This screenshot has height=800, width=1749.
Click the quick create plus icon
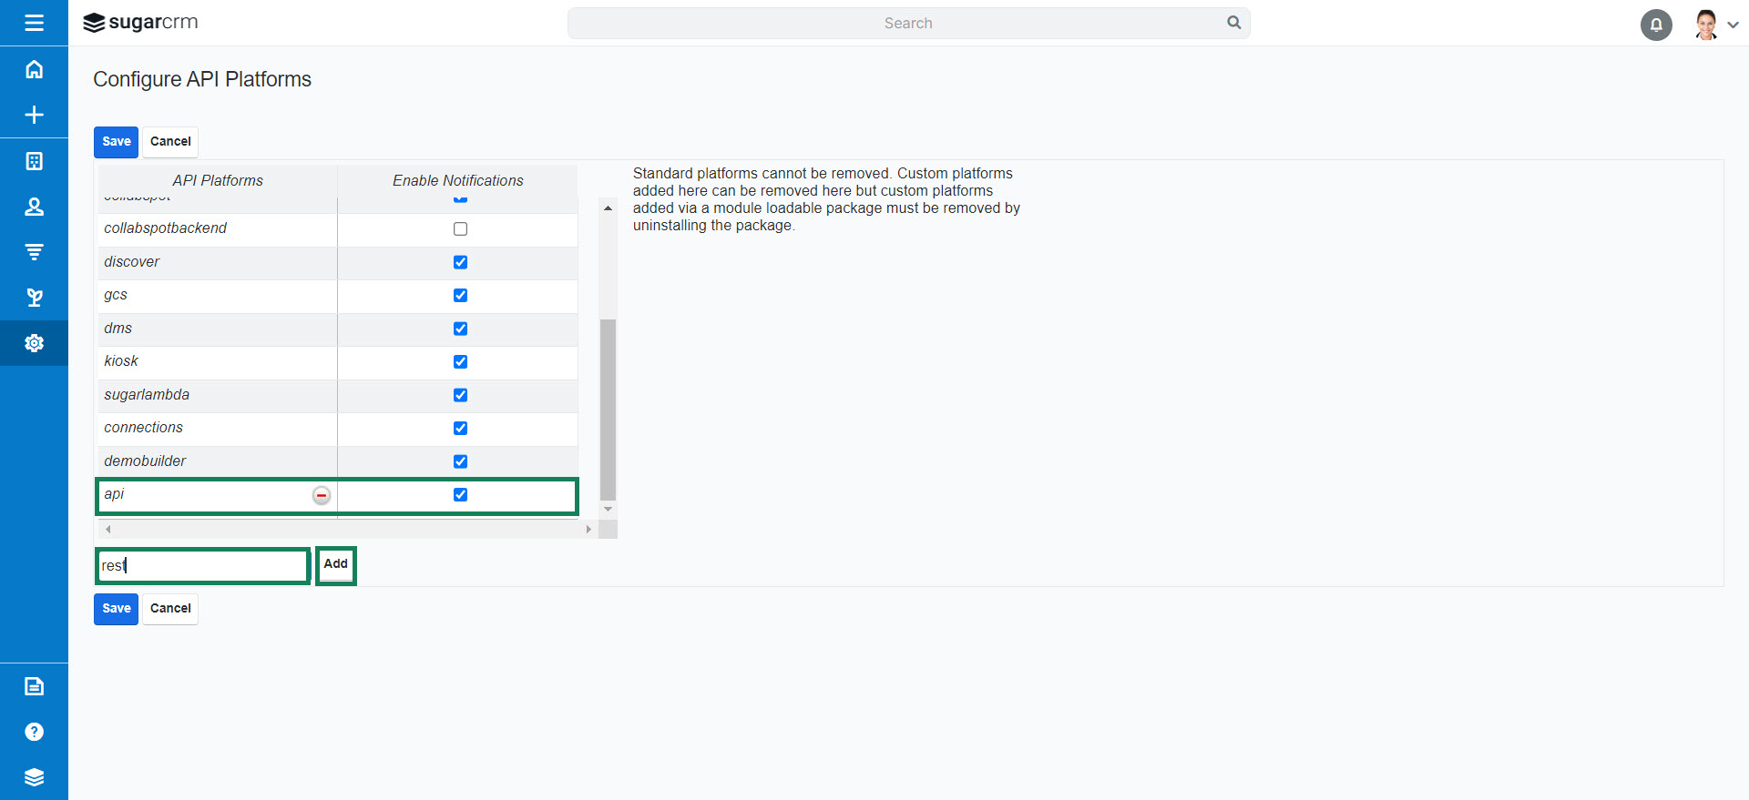point(34,115)
